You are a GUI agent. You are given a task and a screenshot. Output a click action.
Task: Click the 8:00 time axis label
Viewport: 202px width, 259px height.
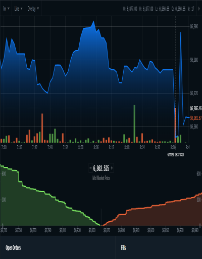81,147
